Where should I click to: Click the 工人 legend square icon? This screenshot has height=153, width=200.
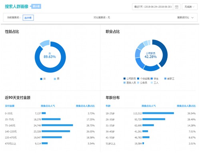152,83
